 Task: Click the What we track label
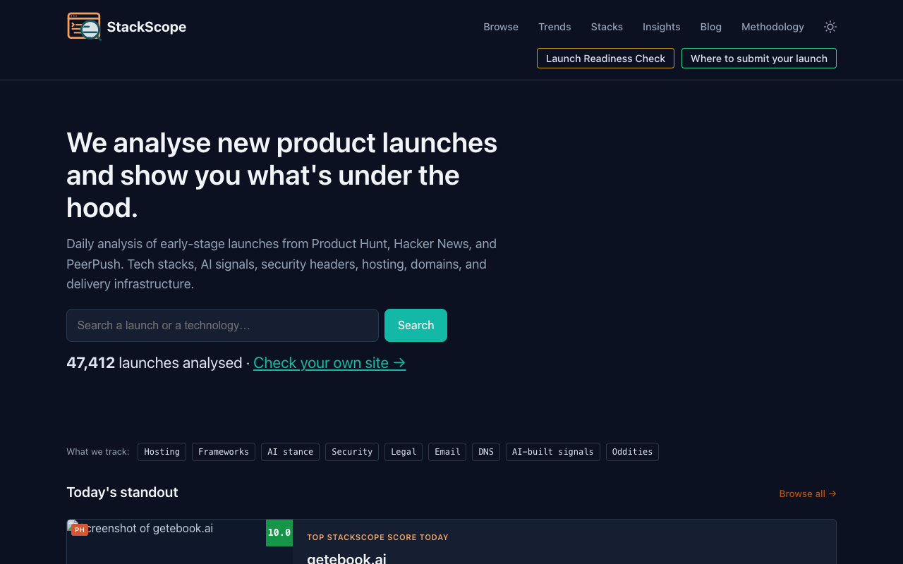point(98,452)
